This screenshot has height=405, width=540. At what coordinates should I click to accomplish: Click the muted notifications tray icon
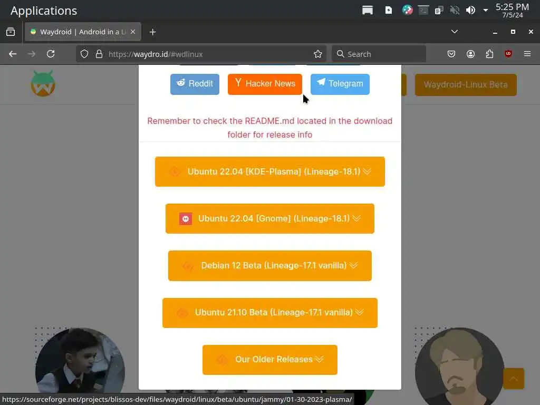[x=455, y=11]
